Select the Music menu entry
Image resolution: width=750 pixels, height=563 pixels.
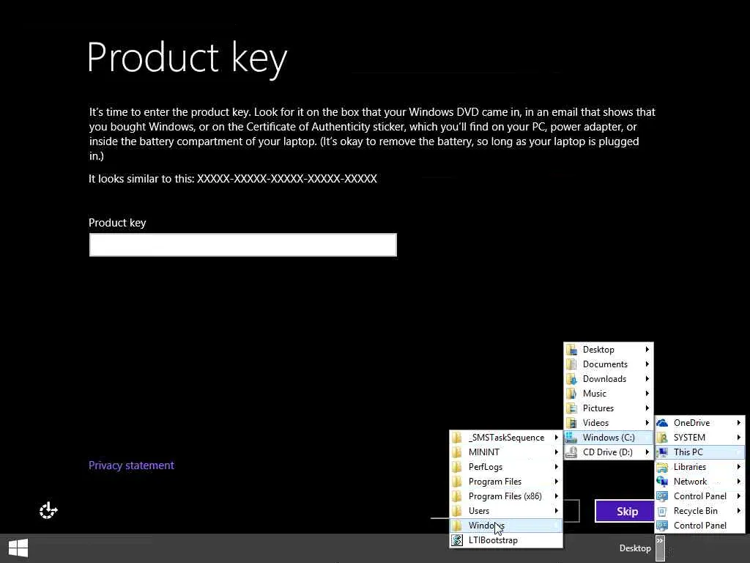click(x=609, y=394)
